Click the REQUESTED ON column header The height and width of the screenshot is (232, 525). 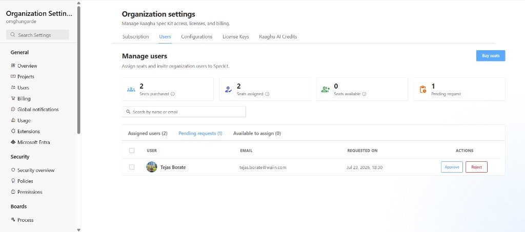pyautogui.click(x=362, y=151)
